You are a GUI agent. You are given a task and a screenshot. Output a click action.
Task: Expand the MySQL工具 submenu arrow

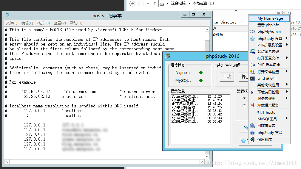[287, 118]
